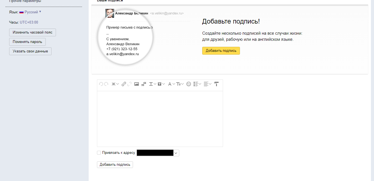Remove formatting with the roller icon
Viewport: 374px width, 181px height.
point(216,84)
